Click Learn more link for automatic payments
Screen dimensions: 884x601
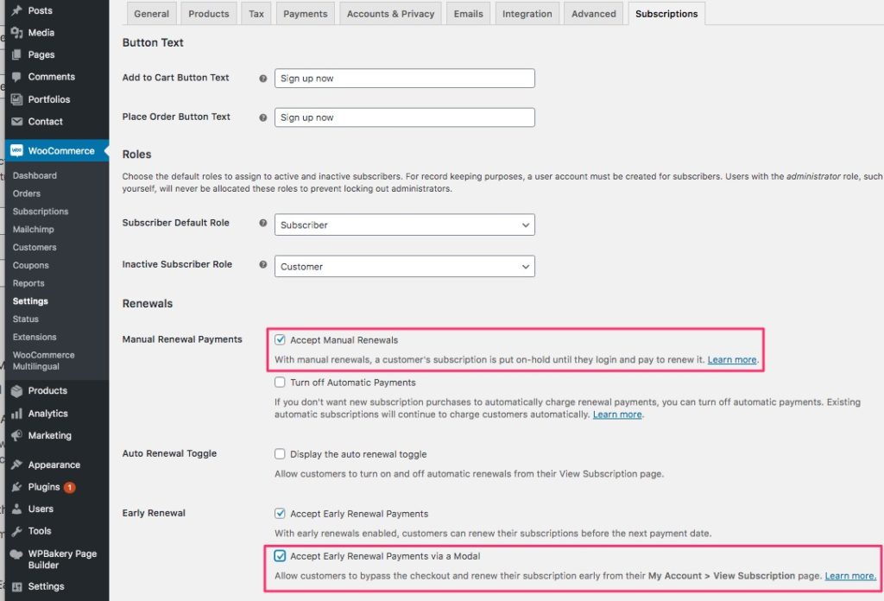[617, 414]
